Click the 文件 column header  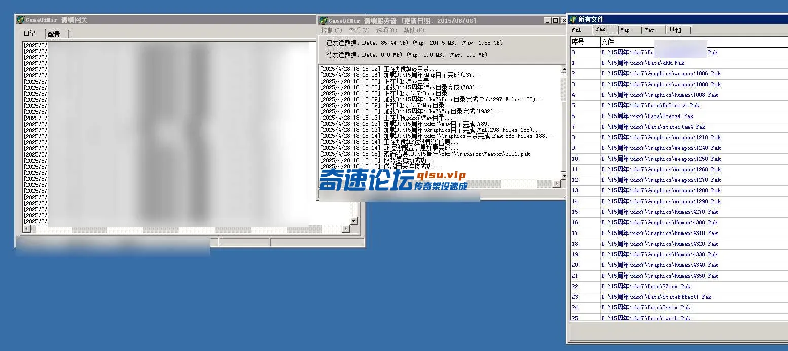coord(694,42)
